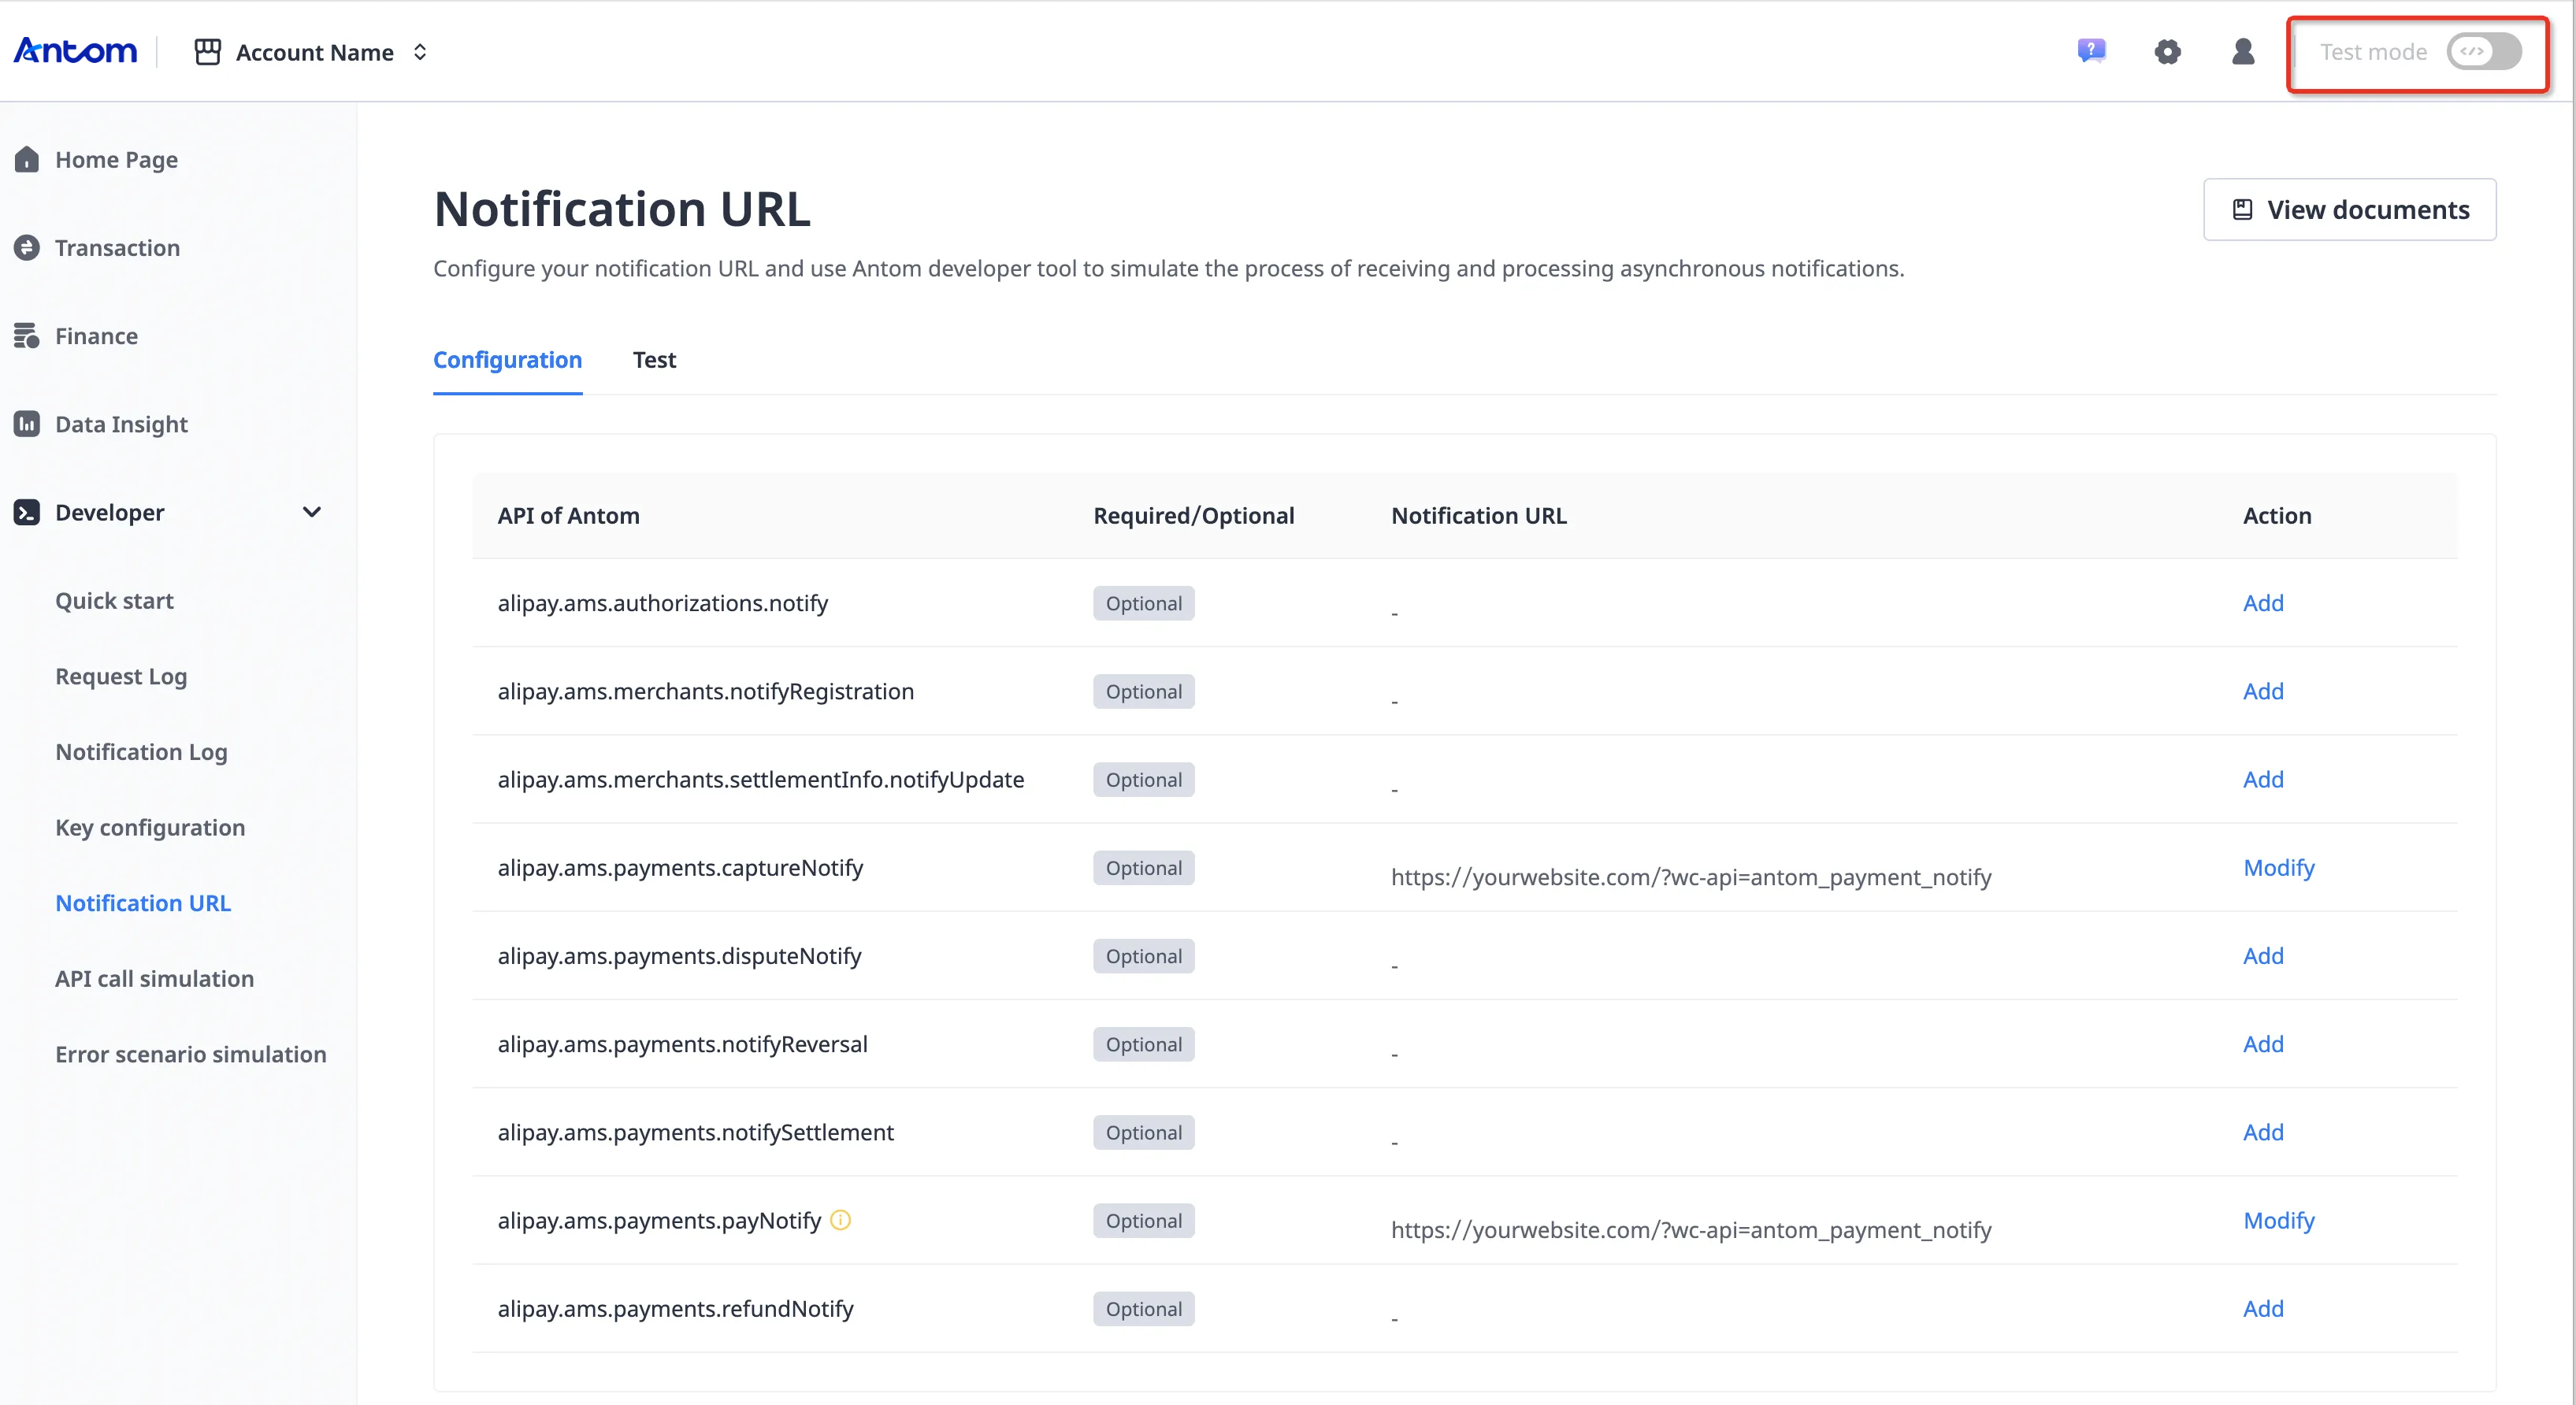Open Key configuration menu item
The height and width of the screenshot is (1405, 2576).
(x=150, y=827)
